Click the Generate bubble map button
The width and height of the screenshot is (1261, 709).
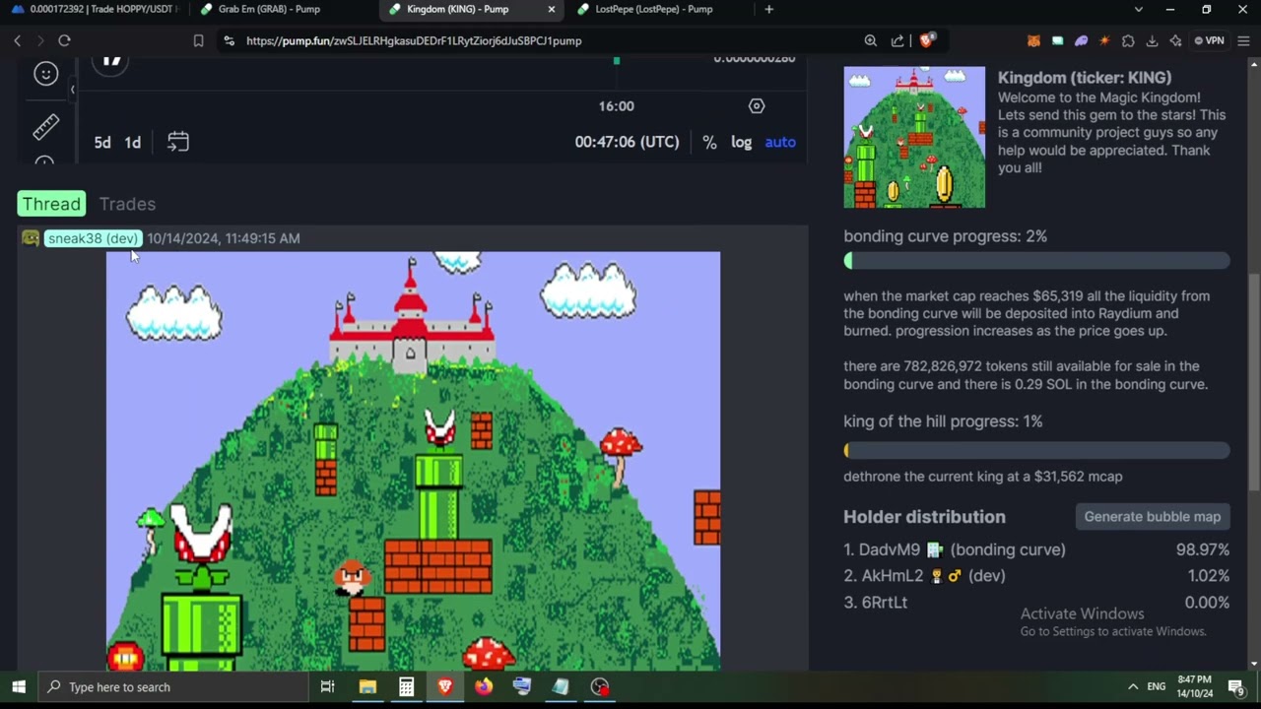tap(1152, 517)
